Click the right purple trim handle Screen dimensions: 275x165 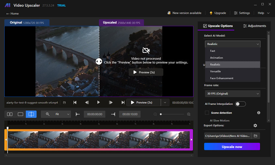191,140
